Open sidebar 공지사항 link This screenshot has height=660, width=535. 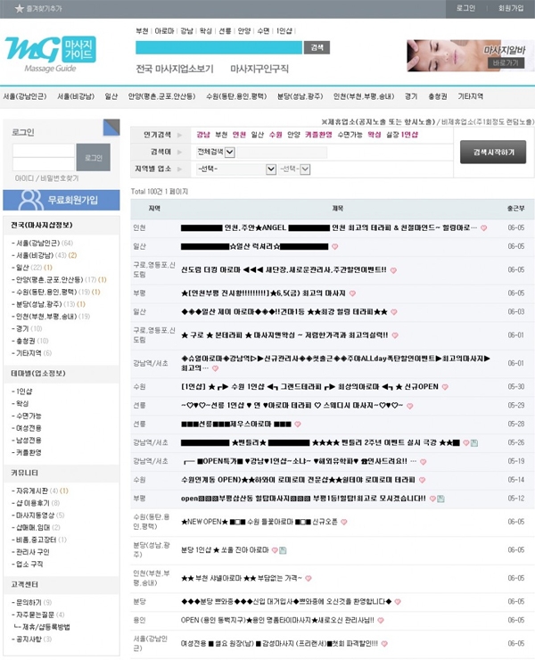[x=29, y=639]
